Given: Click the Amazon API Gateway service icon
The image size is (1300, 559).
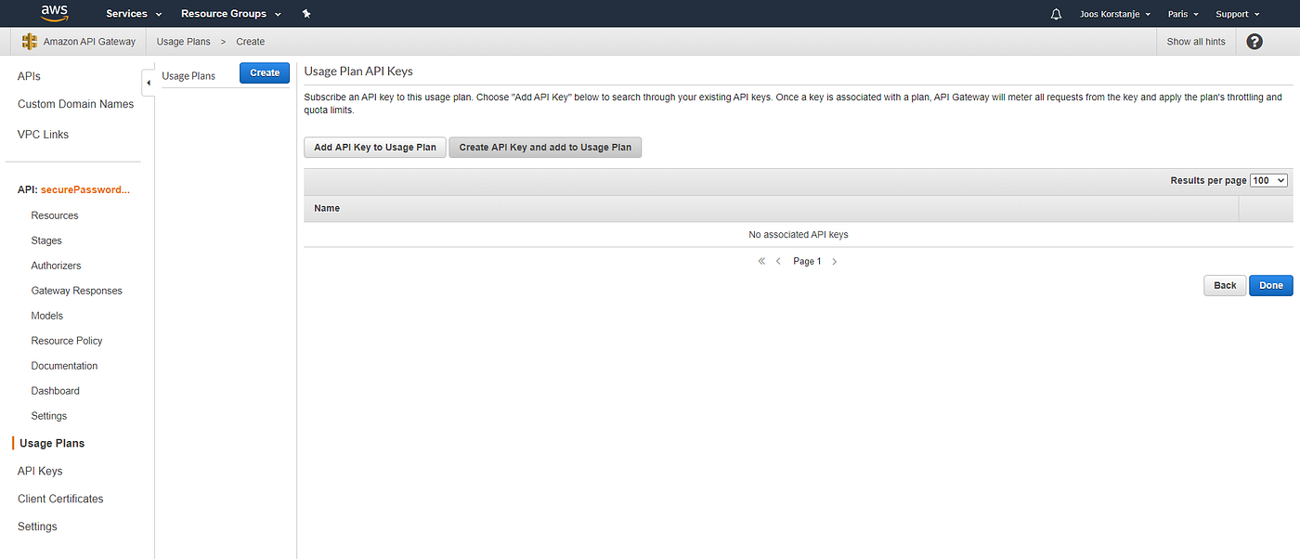Looking at the screenshot, I should tap(30, 42).
